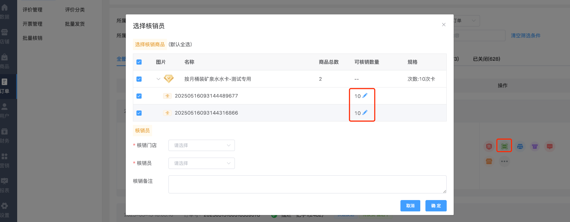The image size is (570, 222).
Task: Uncheck the card 2025051609314448967 7 checkbox
Action: point(139,96)
